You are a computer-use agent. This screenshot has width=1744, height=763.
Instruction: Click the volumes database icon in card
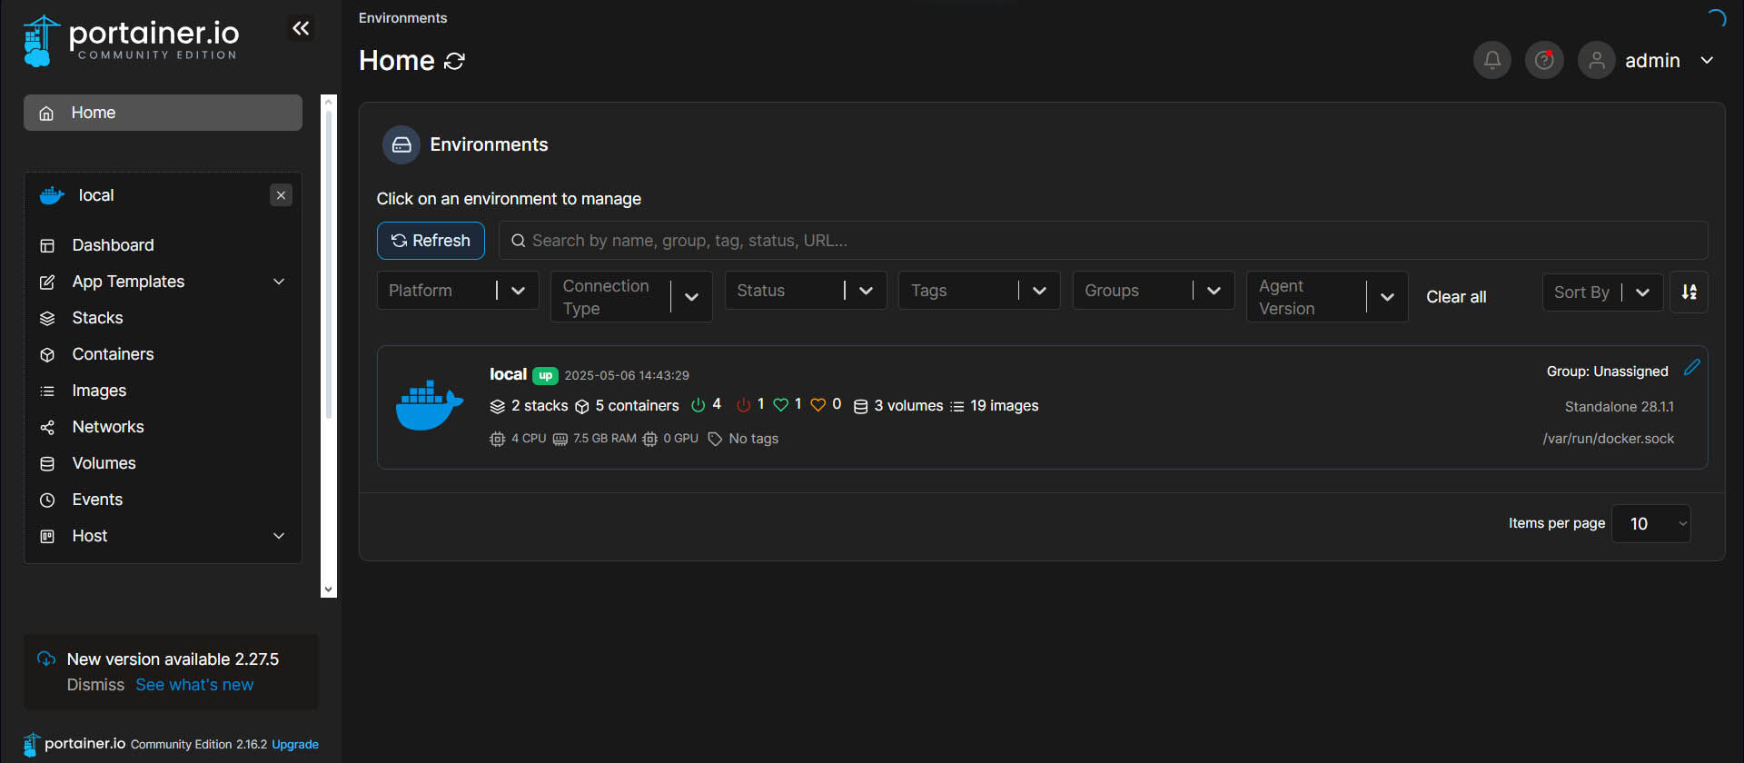pos(860,406)
